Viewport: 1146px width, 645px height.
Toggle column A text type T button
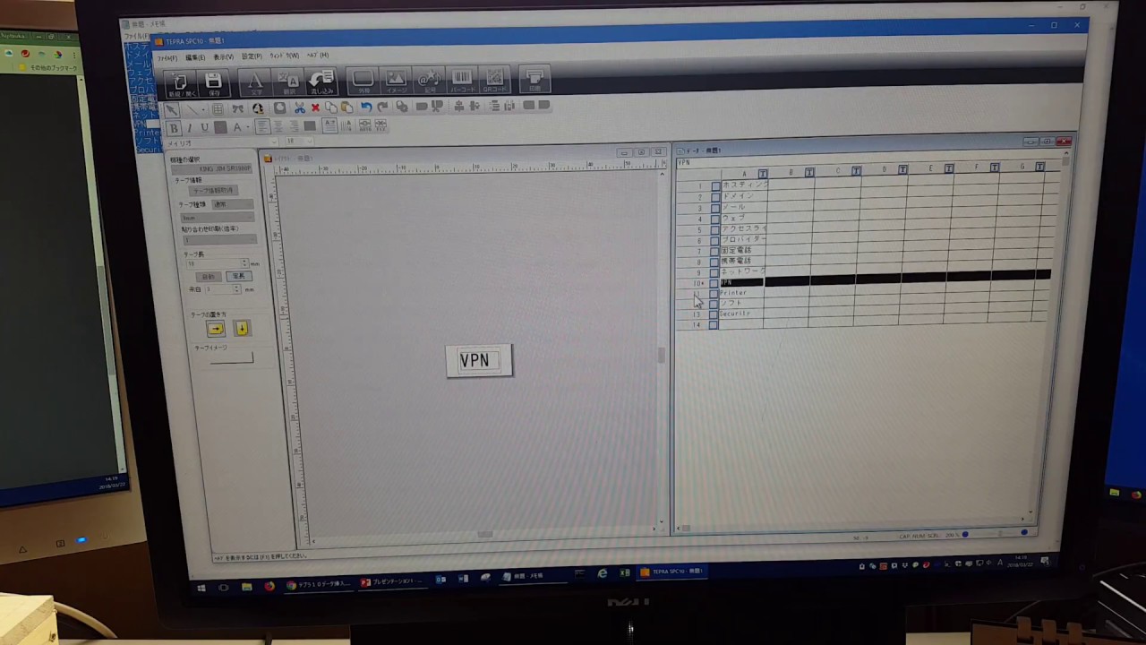coord(763,173)
